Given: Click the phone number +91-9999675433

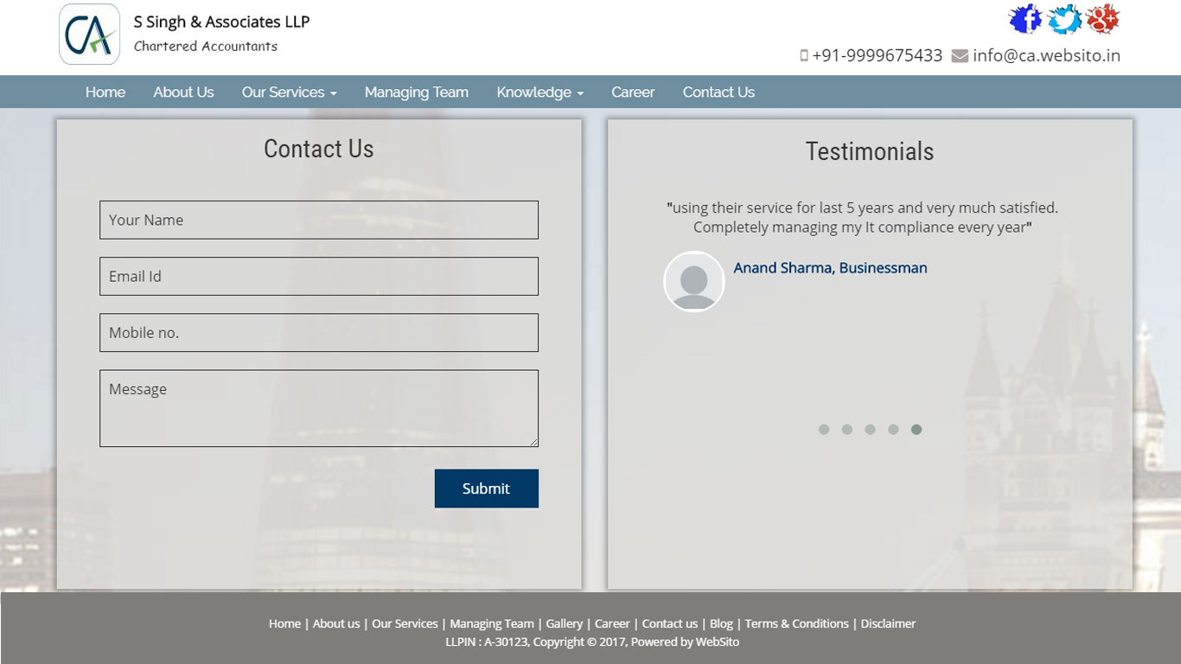Looking at the screenshot, I should [878, 55].
